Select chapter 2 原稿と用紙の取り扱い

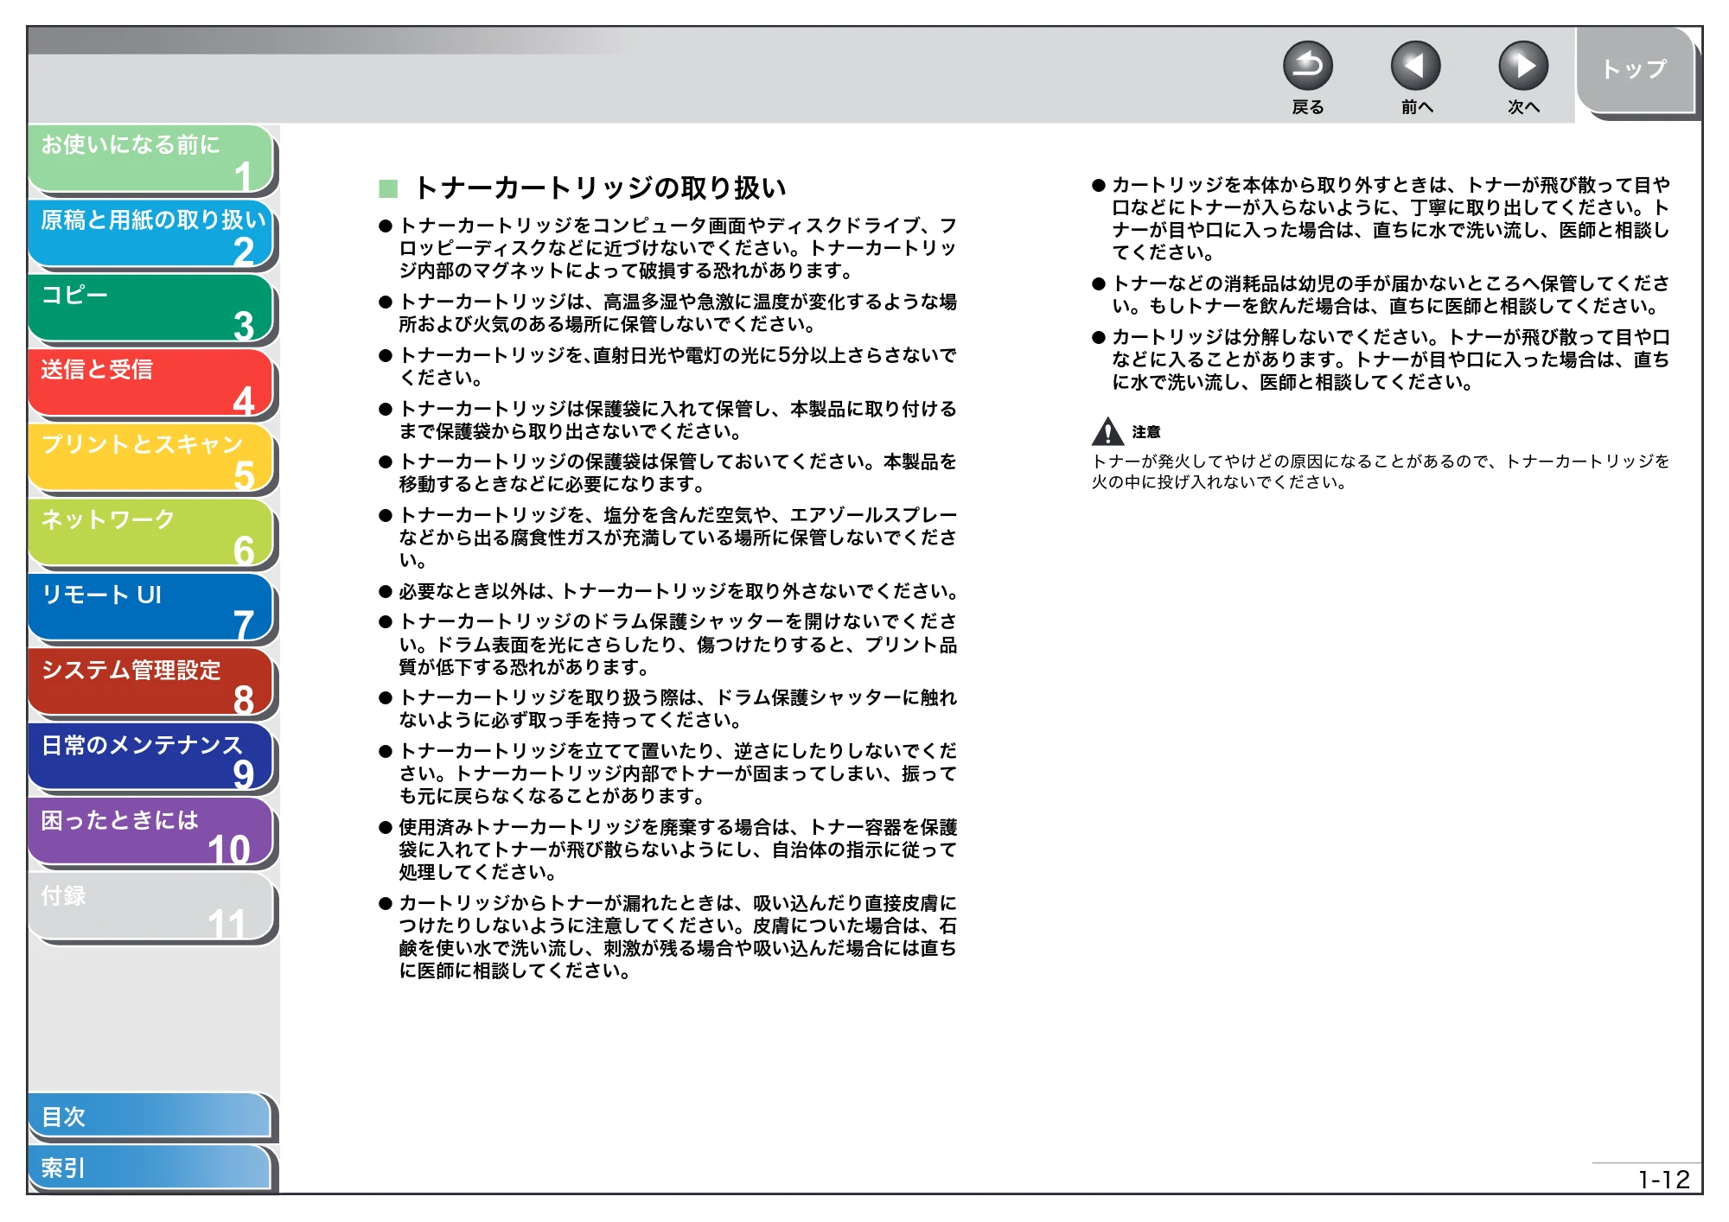151,234
